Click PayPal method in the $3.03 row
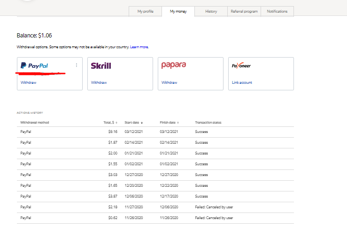Image resolution: width=347 pixels, height=235 pixels. coord(26,175)
